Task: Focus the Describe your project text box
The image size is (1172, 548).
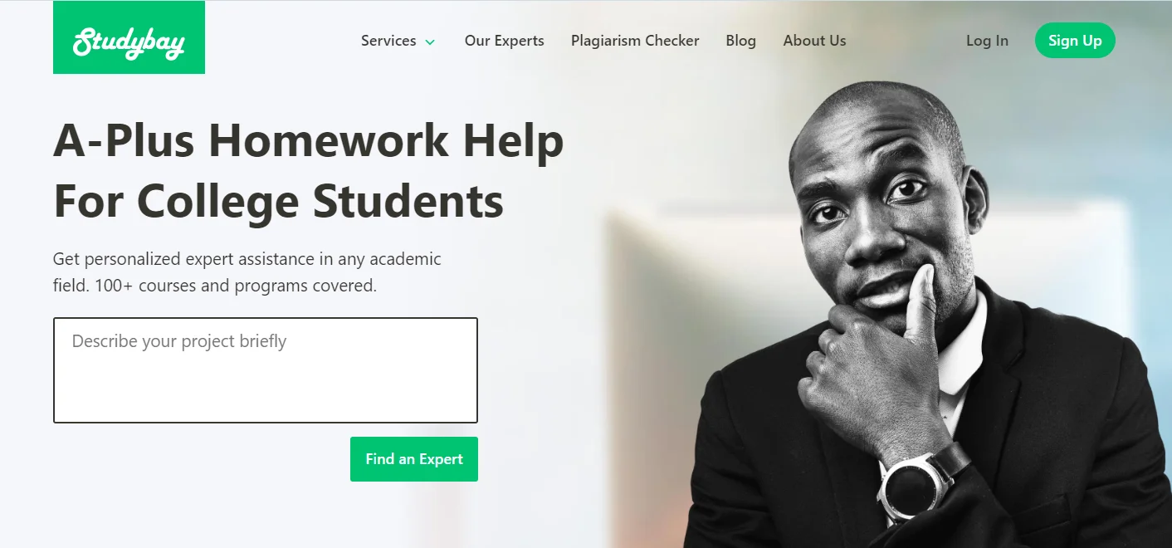Action: (266, 370)
